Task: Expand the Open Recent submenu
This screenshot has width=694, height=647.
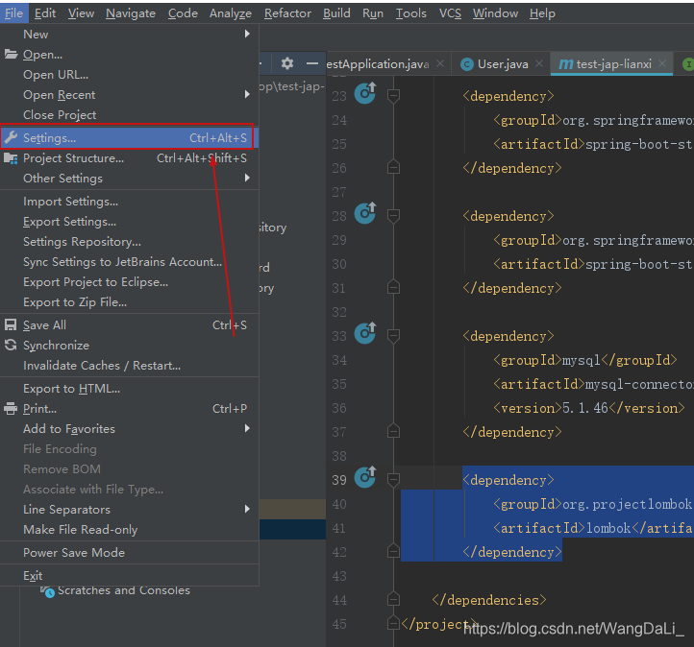Action: (247, 95)
